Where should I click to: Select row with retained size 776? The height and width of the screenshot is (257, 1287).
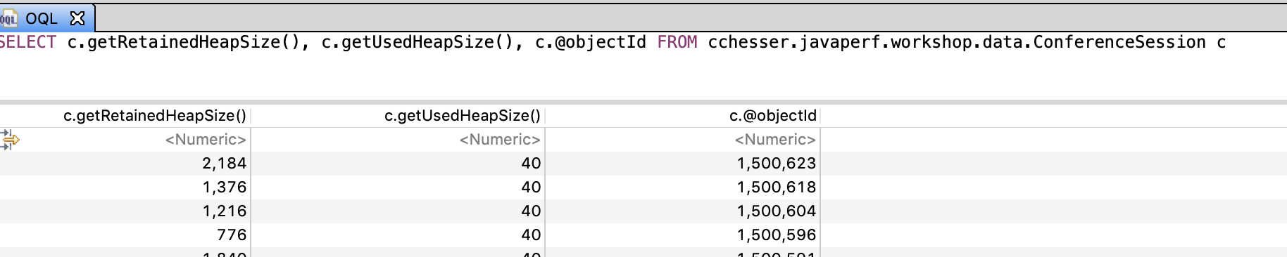pyautogui.click(x=643, y=235)
